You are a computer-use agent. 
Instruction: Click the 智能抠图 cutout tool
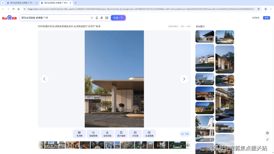coord(93,134)
